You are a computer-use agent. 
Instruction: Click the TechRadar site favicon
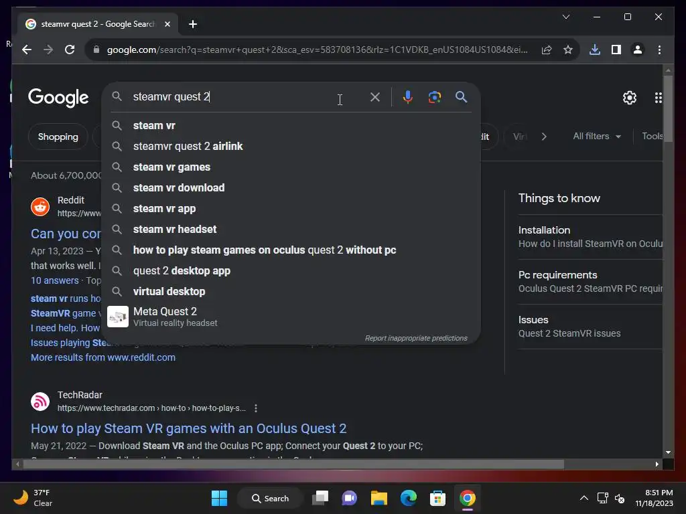(x=40, y=402)
